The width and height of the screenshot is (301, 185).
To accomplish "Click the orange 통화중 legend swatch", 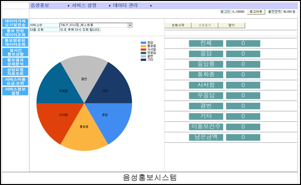I will click(144, 46).
